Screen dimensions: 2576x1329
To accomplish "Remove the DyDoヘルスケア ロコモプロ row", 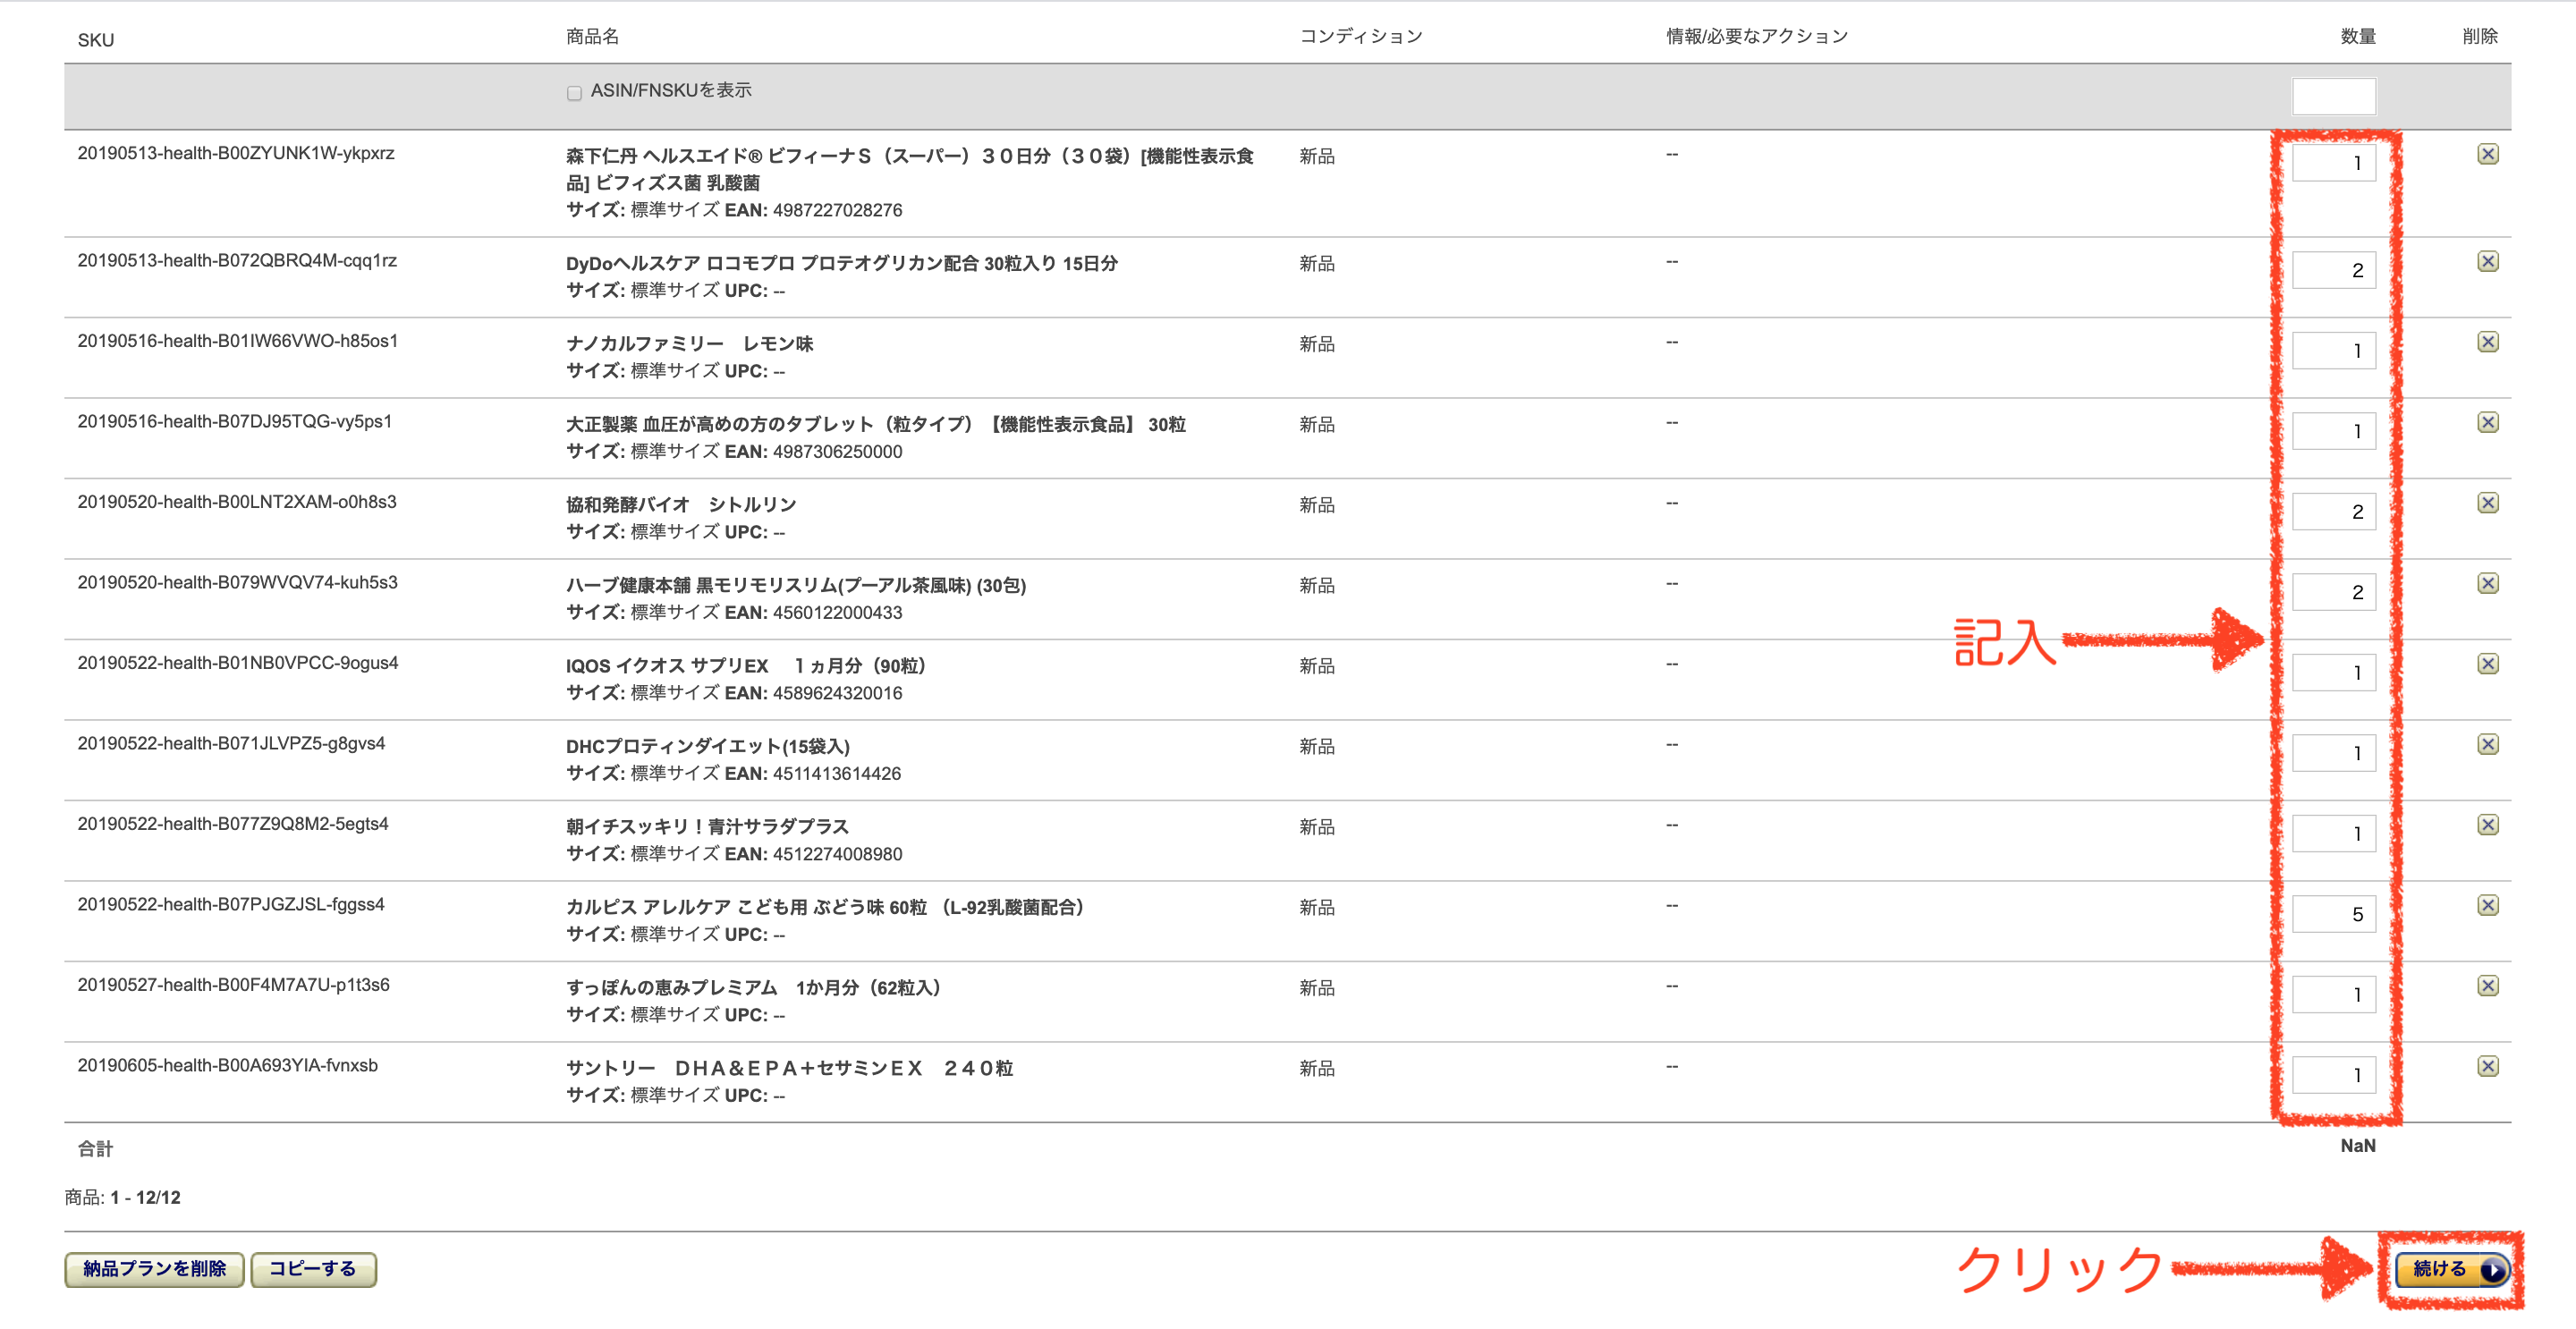I will tap(2488, 261).
